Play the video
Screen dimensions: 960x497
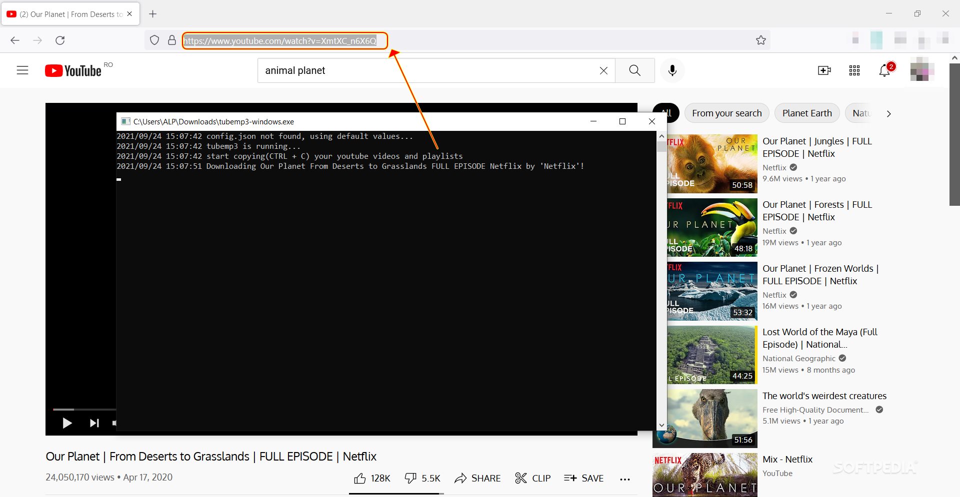(x=67, y=423)
